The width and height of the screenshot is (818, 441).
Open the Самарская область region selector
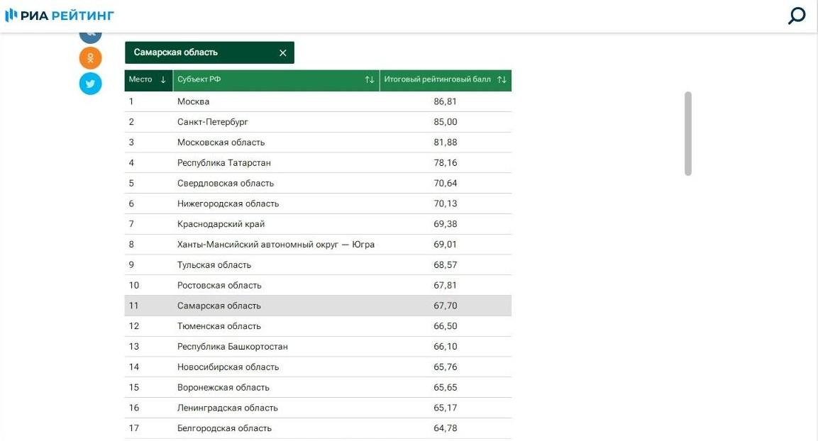tap(199, 53)
